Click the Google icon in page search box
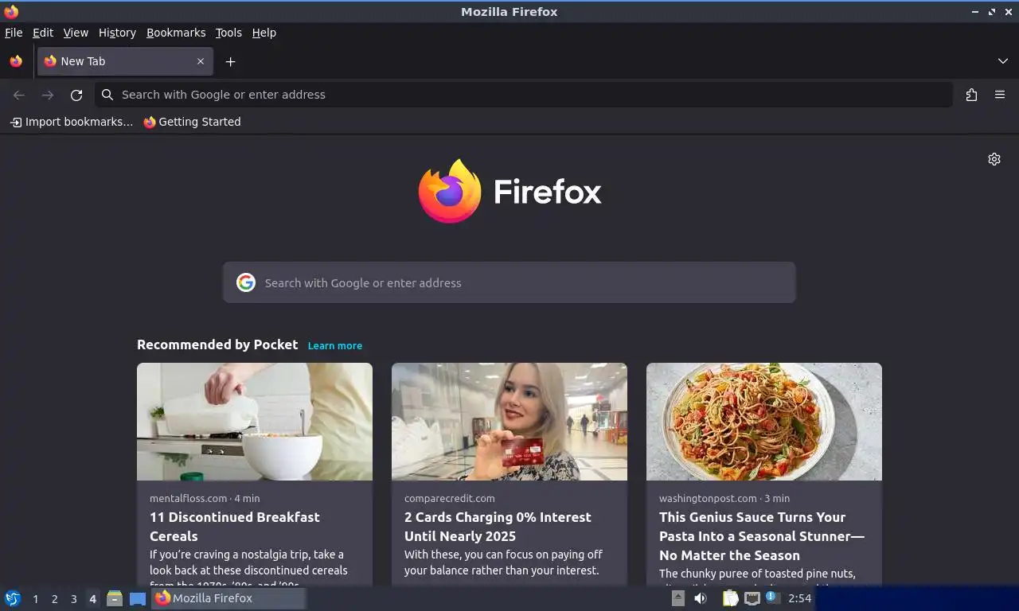This screenshot has width=1019, height=611. tap(246, 282)
